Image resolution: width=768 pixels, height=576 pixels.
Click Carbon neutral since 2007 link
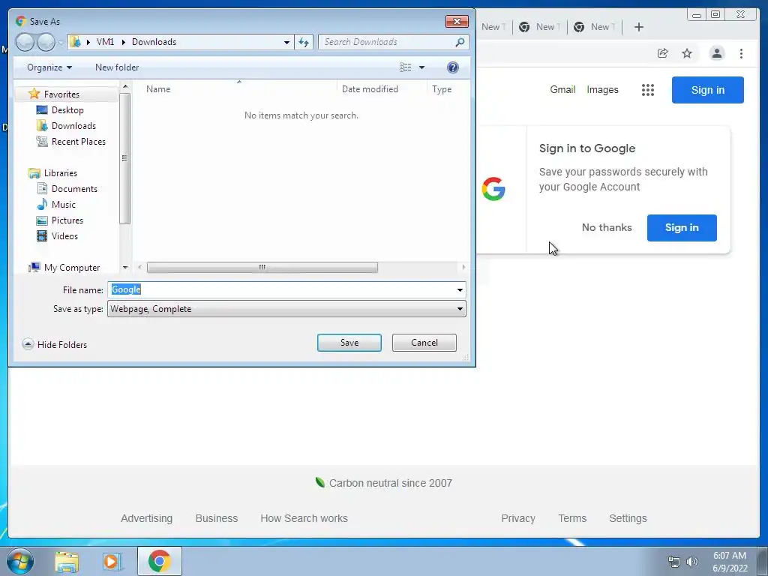point(383,483)
